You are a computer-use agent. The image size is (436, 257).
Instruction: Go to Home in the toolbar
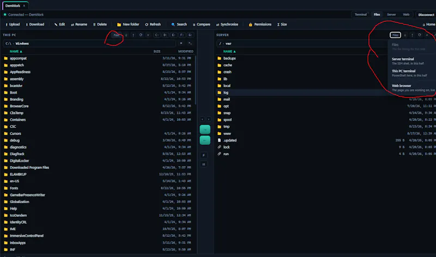(x=429, y=25)
